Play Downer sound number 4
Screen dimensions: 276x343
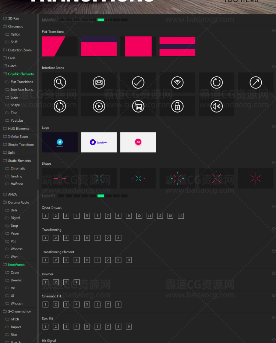pyautogui.click(x=77, y=282)
